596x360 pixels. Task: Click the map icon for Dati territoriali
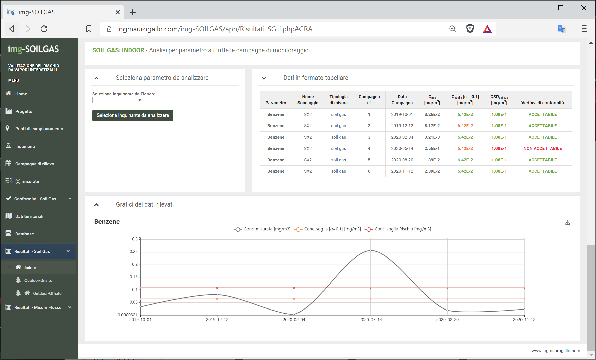(x=9, y=216)
